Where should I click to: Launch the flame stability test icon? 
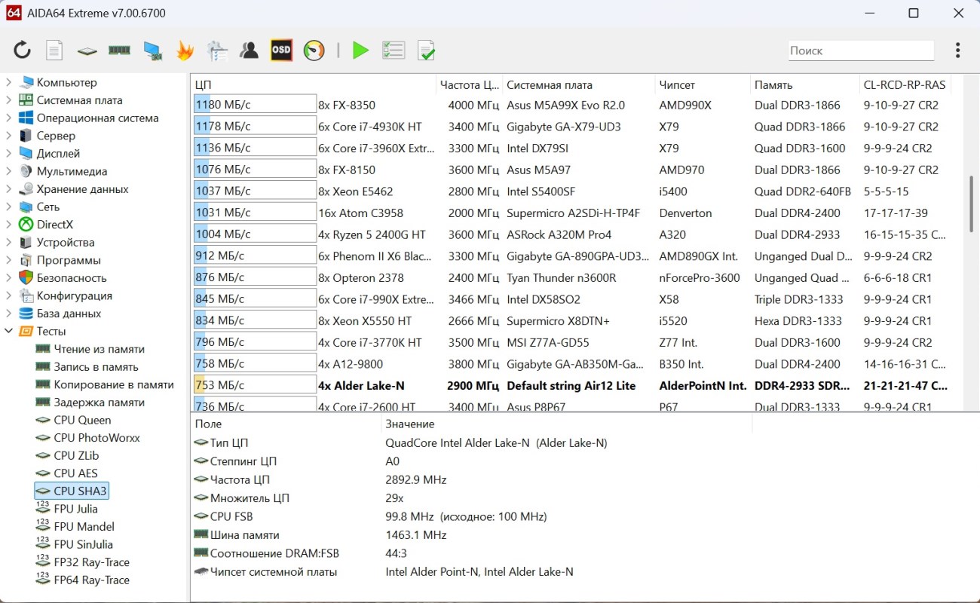pos(185,51)
